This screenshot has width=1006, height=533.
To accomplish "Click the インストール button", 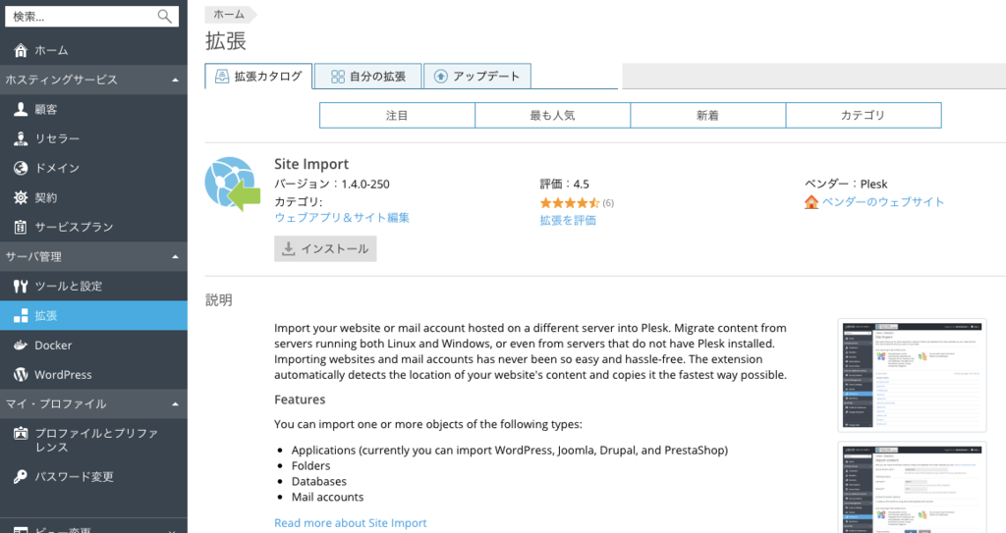I will (325, 249).
